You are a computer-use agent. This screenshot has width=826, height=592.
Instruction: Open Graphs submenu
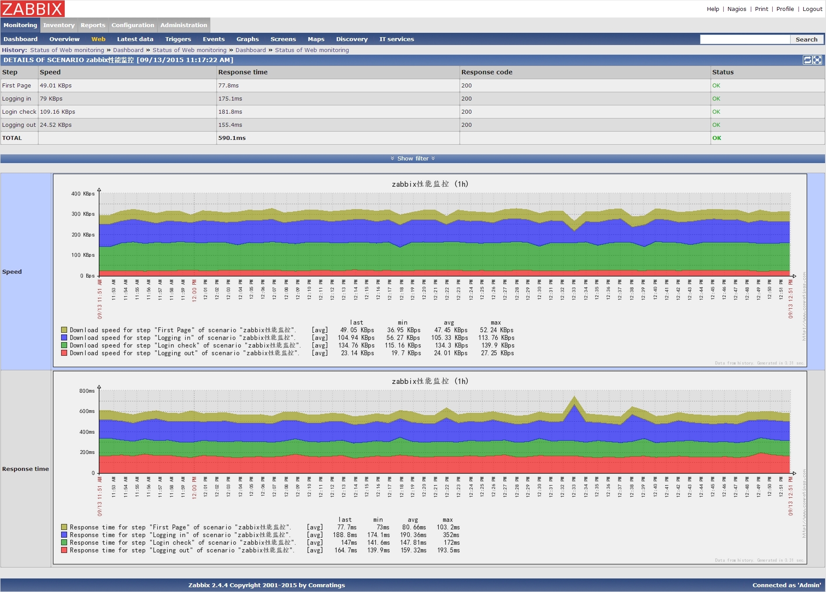click(x=247, y=39)
